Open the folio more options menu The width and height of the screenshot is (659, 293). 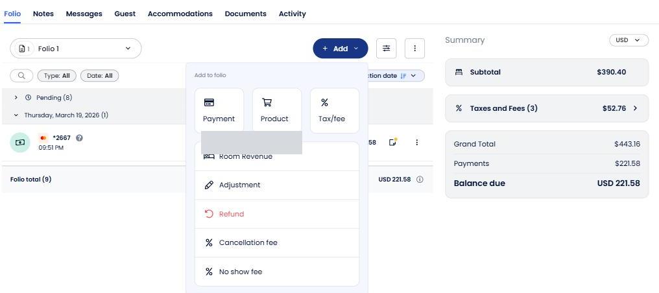click(x=415, y=48)
